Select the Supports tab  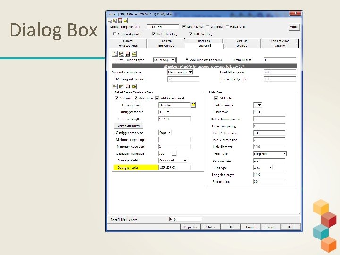[x=204, y=46]
